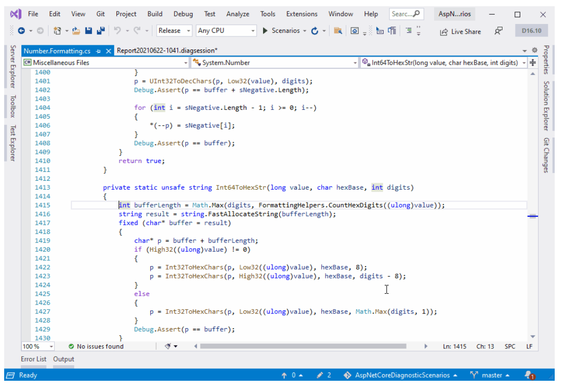
Task: Click the Visual Studio logo icon
Action: (x=16, y=14)
